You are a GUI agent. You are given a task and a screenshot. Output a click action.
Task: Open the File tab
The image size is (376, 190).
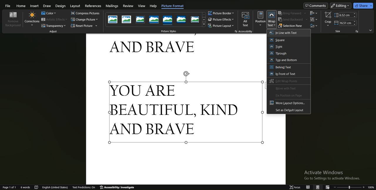[8, 6]
